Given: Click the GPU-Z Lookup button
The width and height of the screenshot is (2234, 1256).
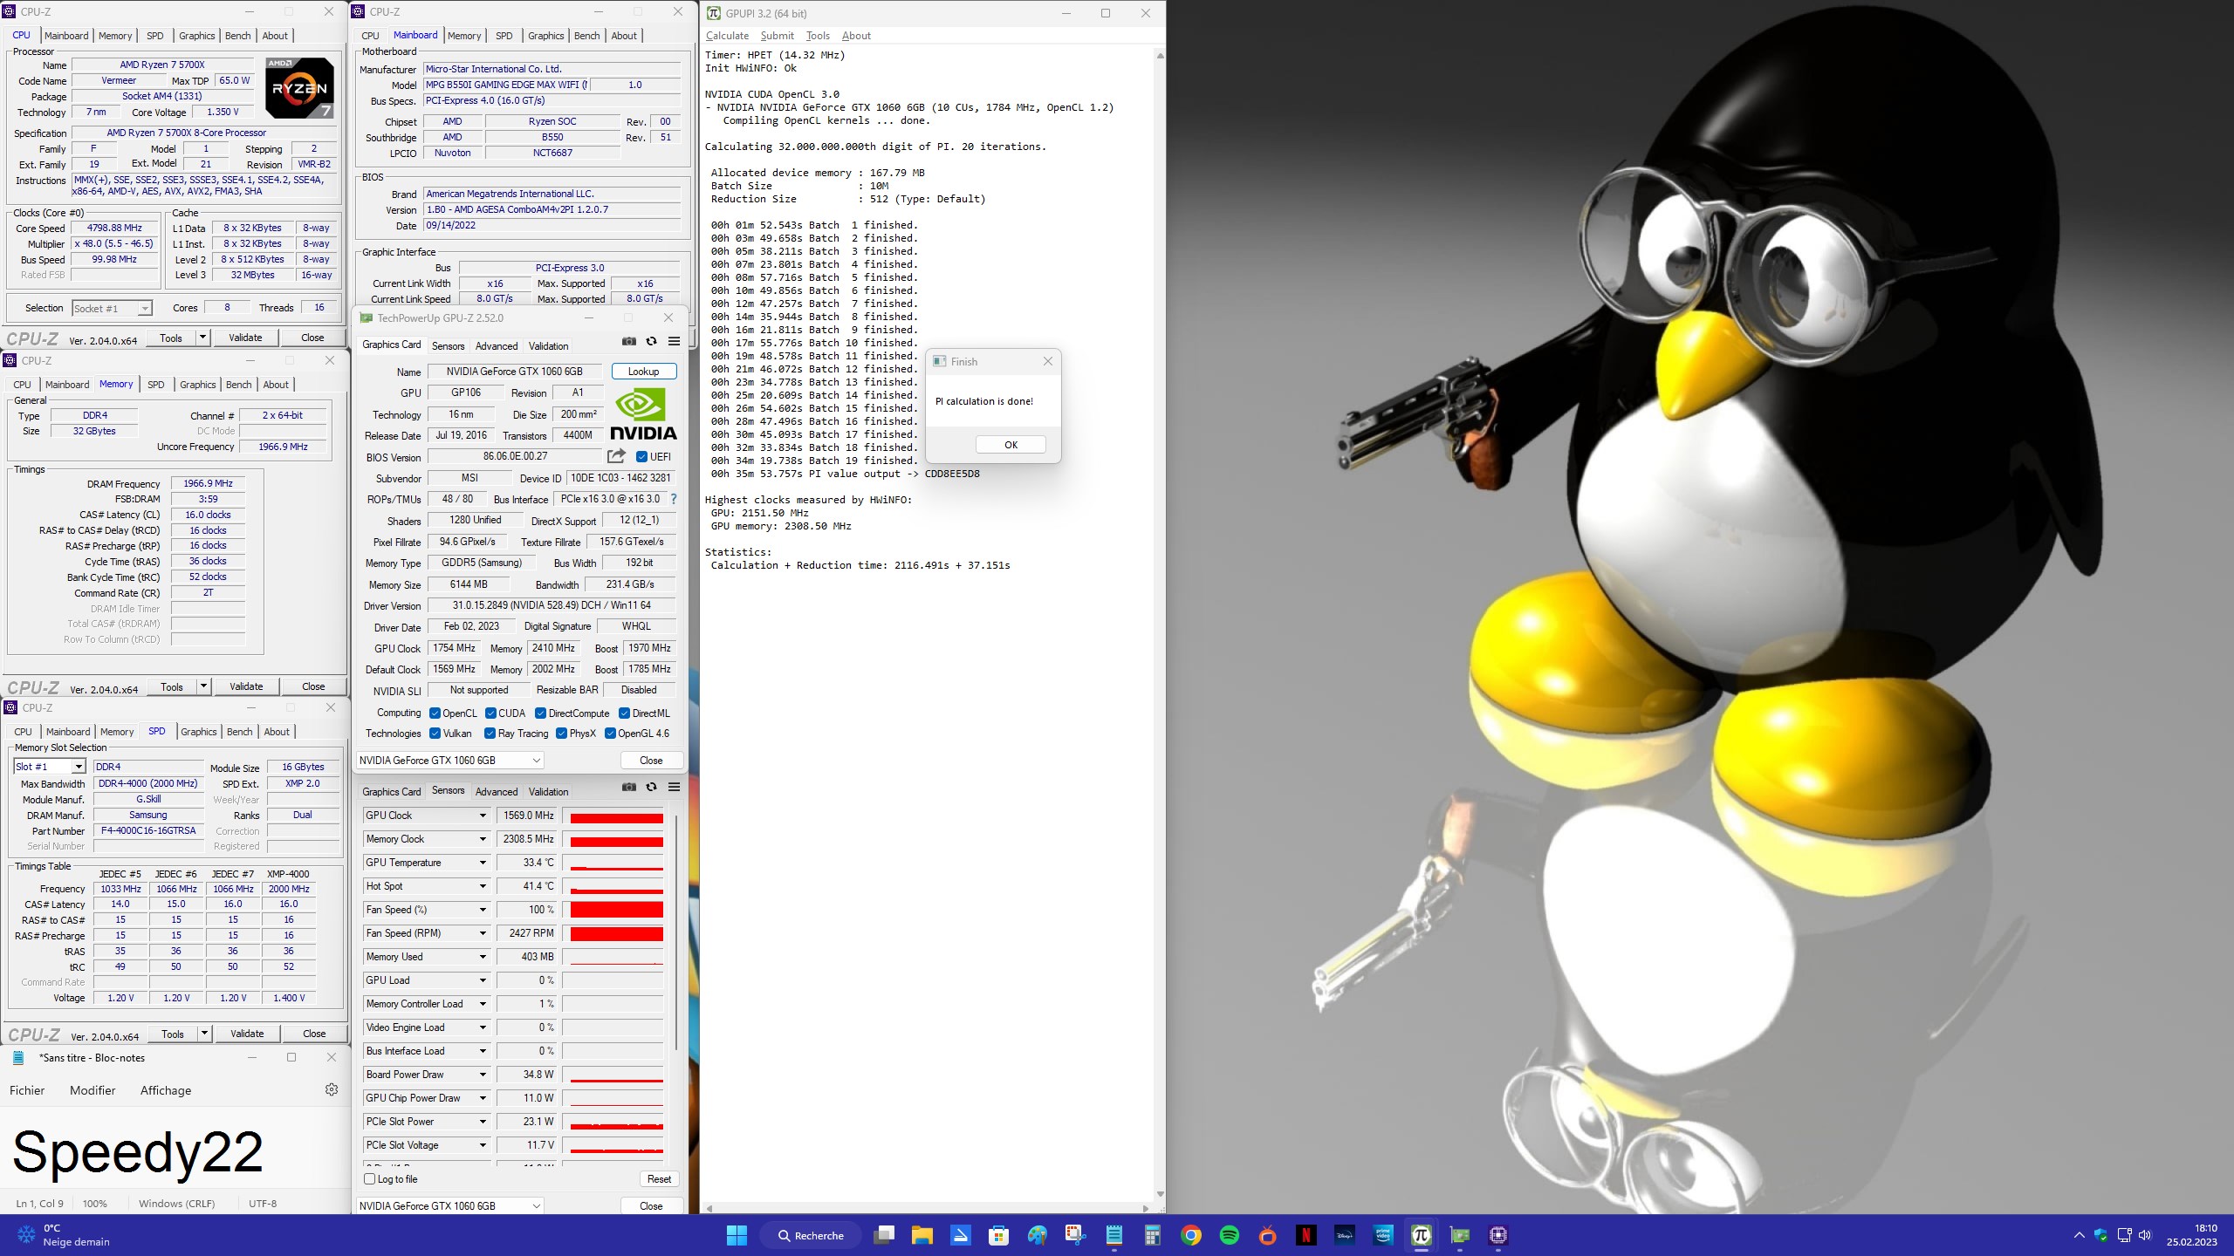Looking at the screenshot, I should (x=644, y=372).
